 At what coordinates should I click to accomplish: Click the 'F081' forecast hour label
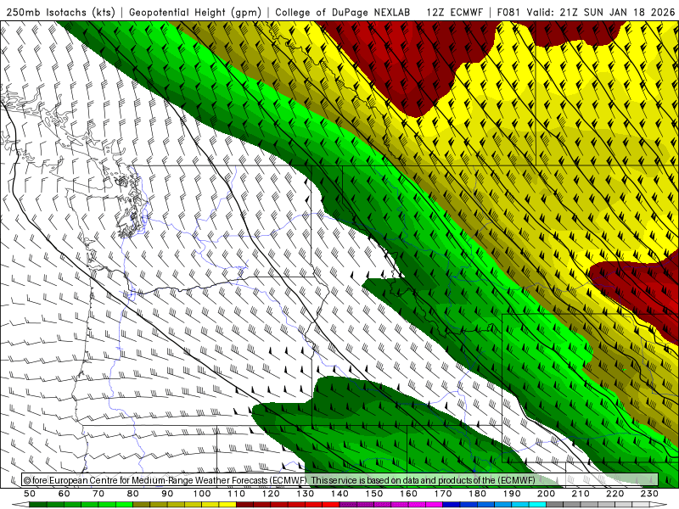(508, 13)
